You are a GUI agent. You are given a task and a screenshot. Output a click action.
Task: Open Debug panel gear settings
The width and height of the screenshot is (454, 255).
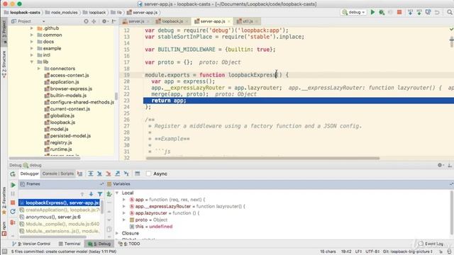pyautogui.click(x=440, y=165)
